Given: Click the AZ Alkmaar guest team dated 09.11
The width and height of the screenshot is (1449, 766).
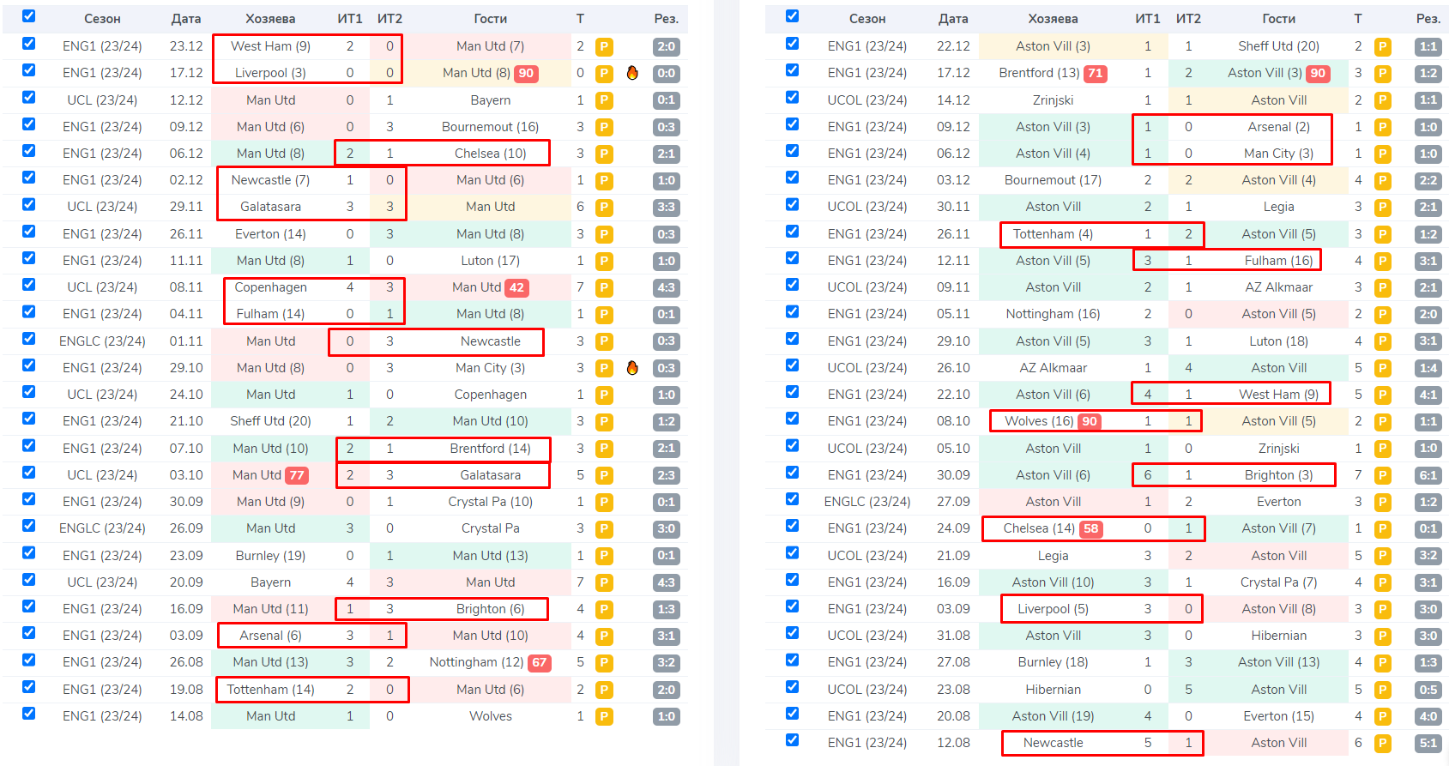Looking at the screenshot, I should pyautogui.click(x=1278, y=287).
